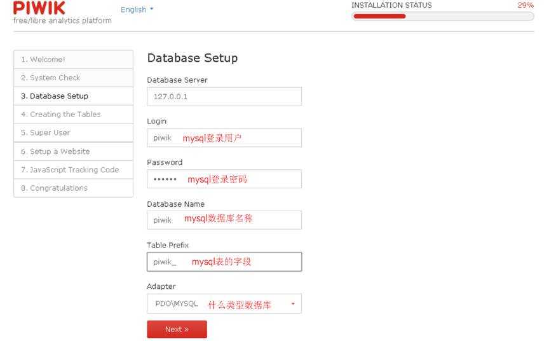Click the Database Server label
The height and width of the screenshot is (341, 549).
tap(177, 80)
